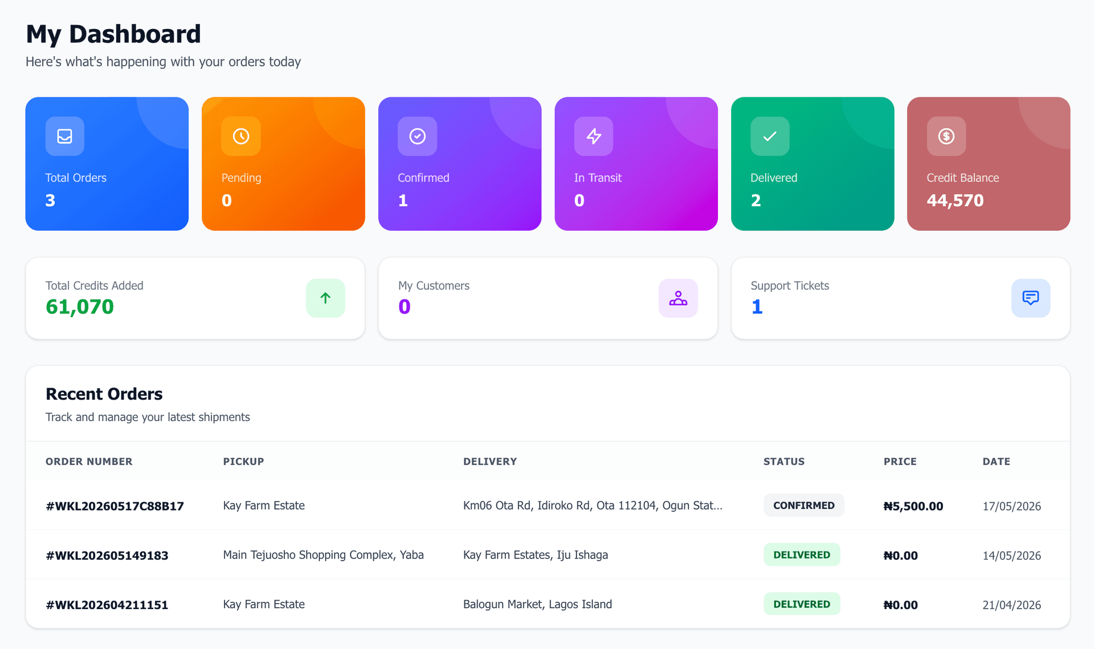Screen dimensions: 1094x649
Task: Click the Total Credits Added value 61,070
Action: click(x=80, y=307)
